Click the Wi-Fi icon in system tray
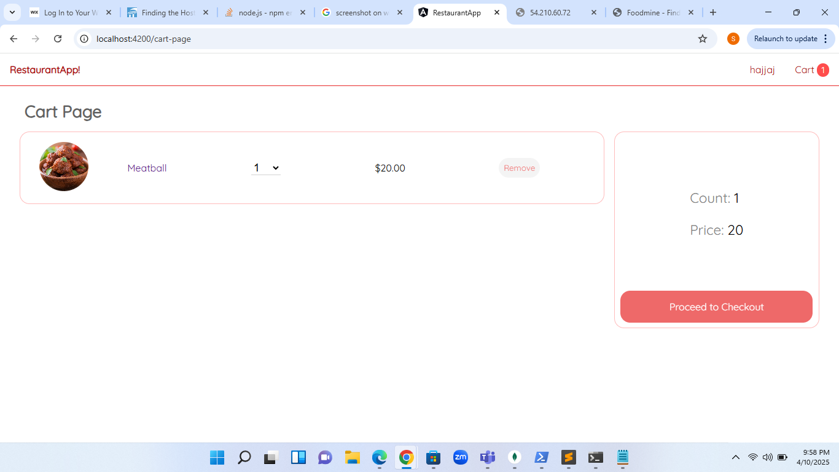The height and width of the screenshot is (472, 839). pos(752,457)
